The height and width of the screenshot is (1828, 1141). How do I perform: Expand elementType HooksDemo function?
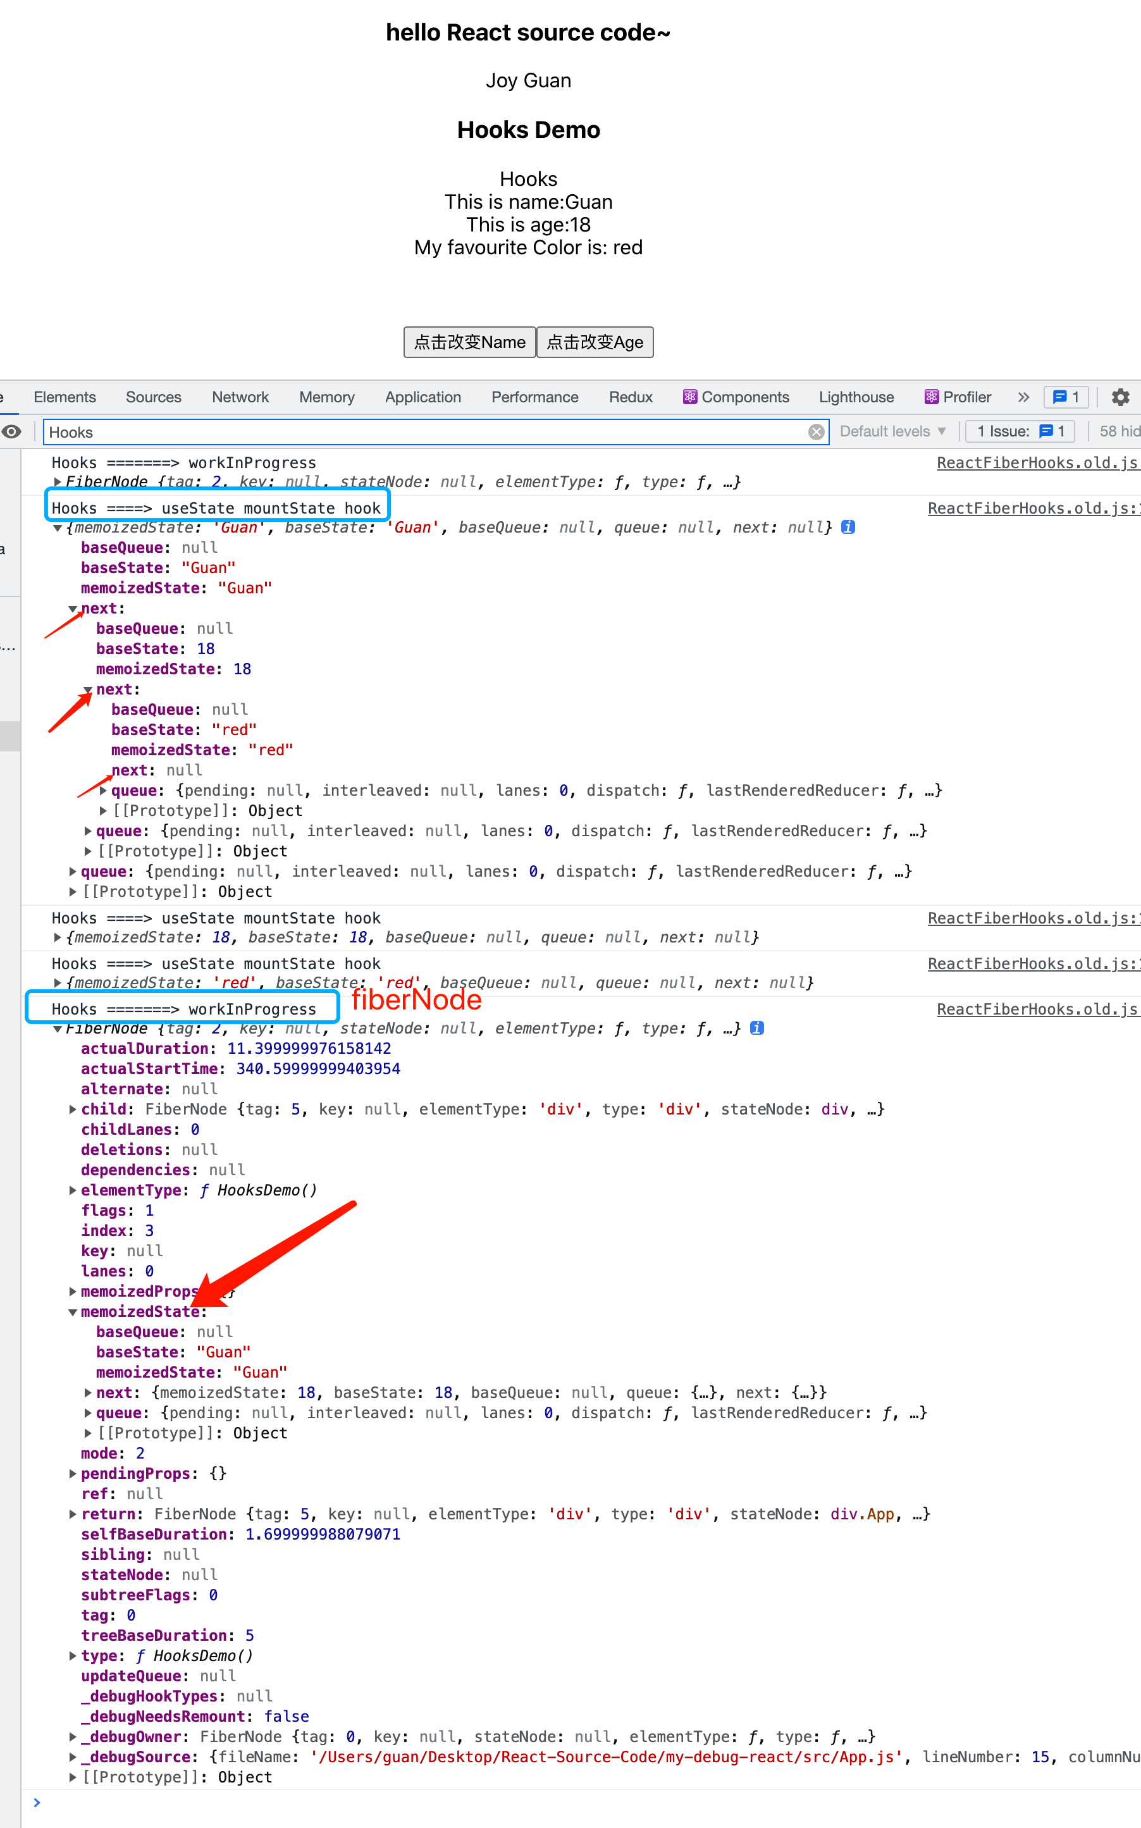click(x=73, y=1190)
